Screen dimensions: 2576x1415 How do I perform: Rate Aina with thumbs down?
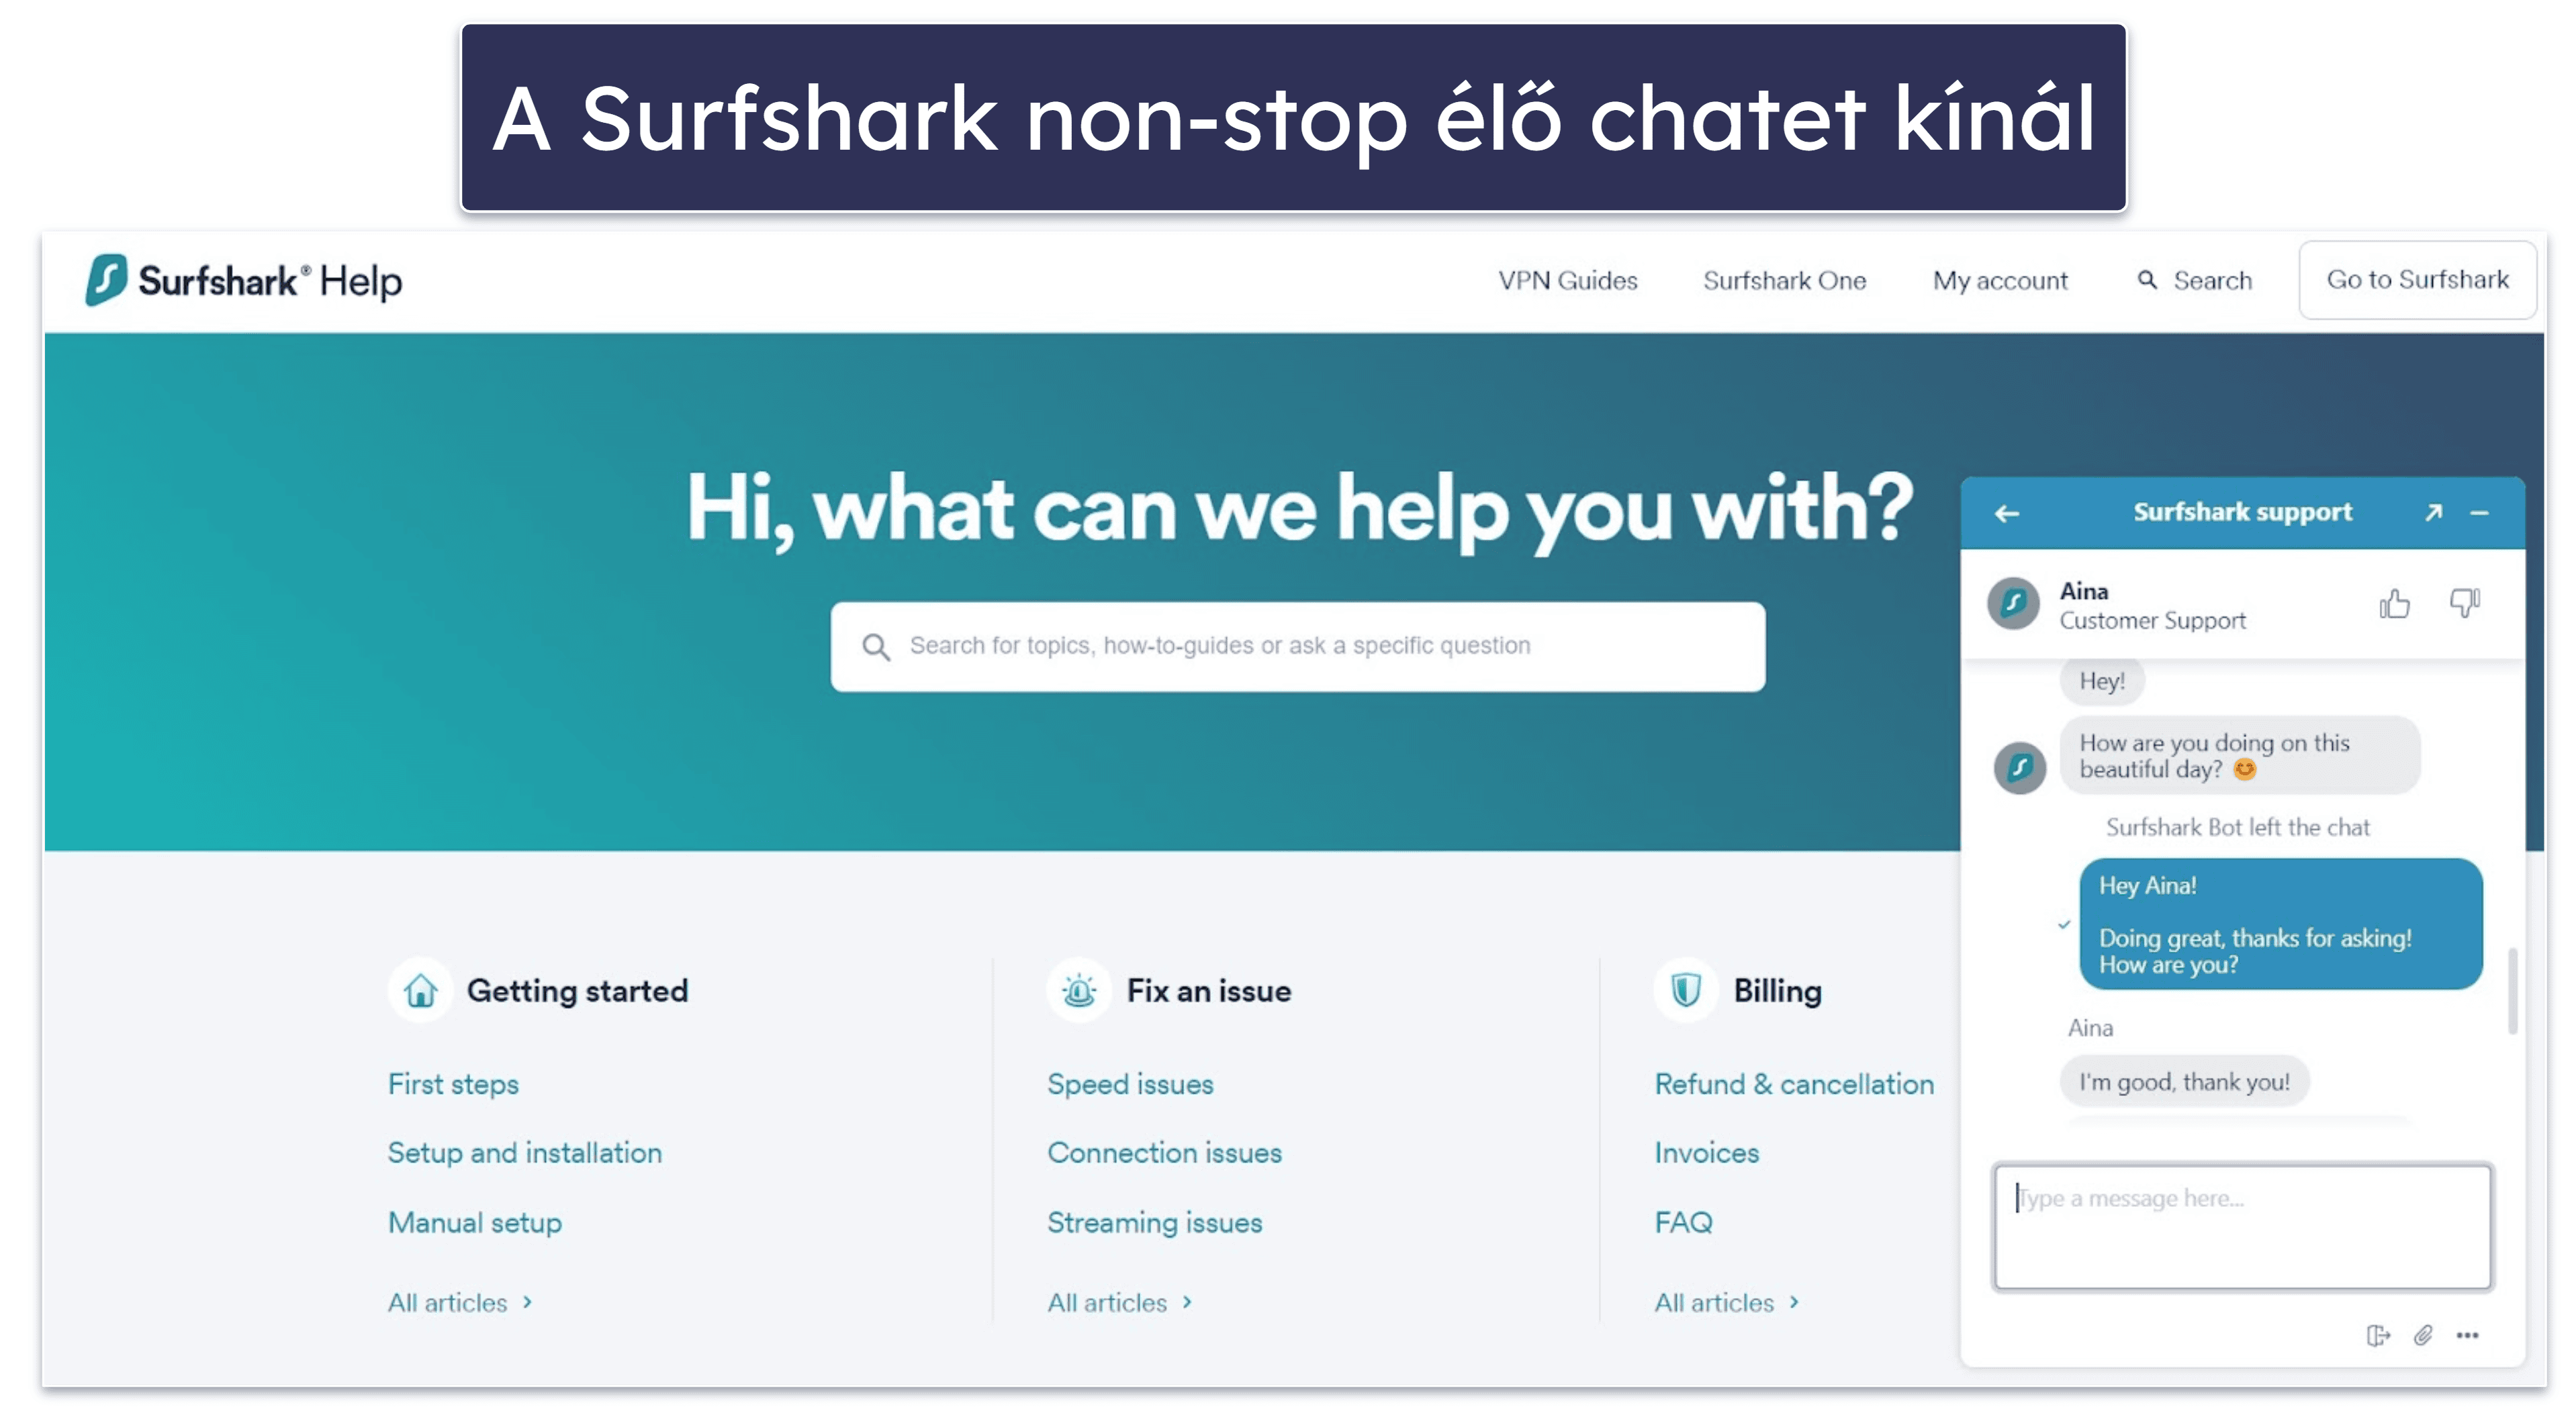[2464, 603]
